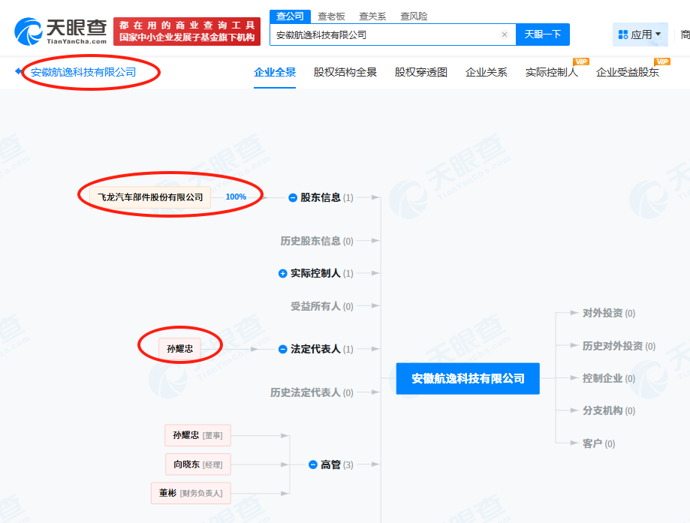Open the 安徽航逸科技有限公司 breadcrumb link
This screenshot has width=690, height=523.
(83, 72)
